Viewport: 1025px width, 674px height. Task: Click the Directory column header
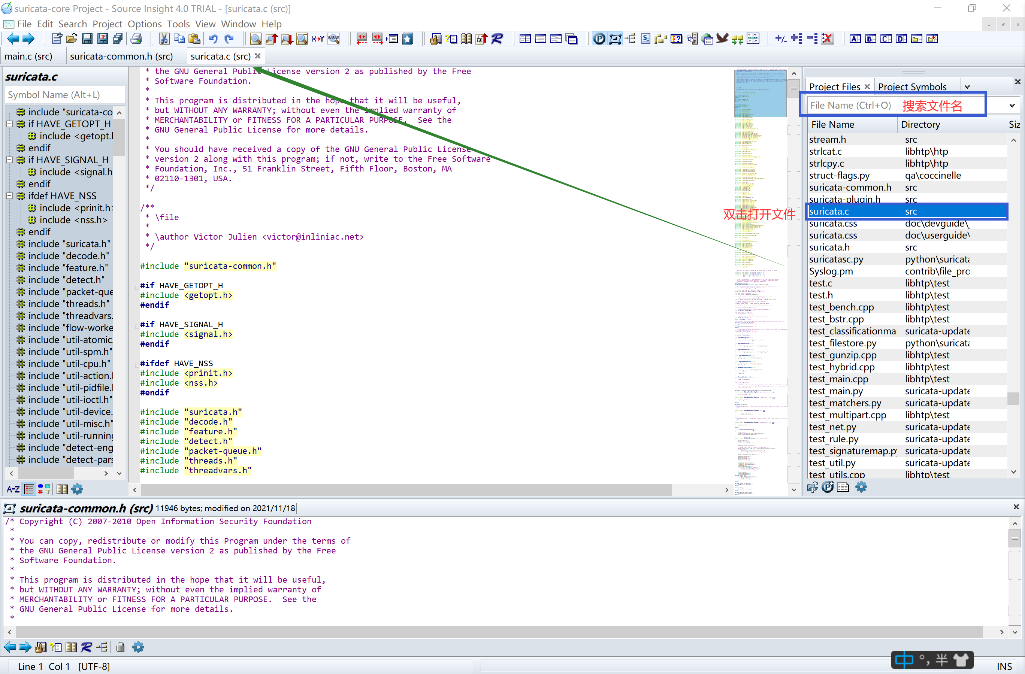click(x=920, y=124)
